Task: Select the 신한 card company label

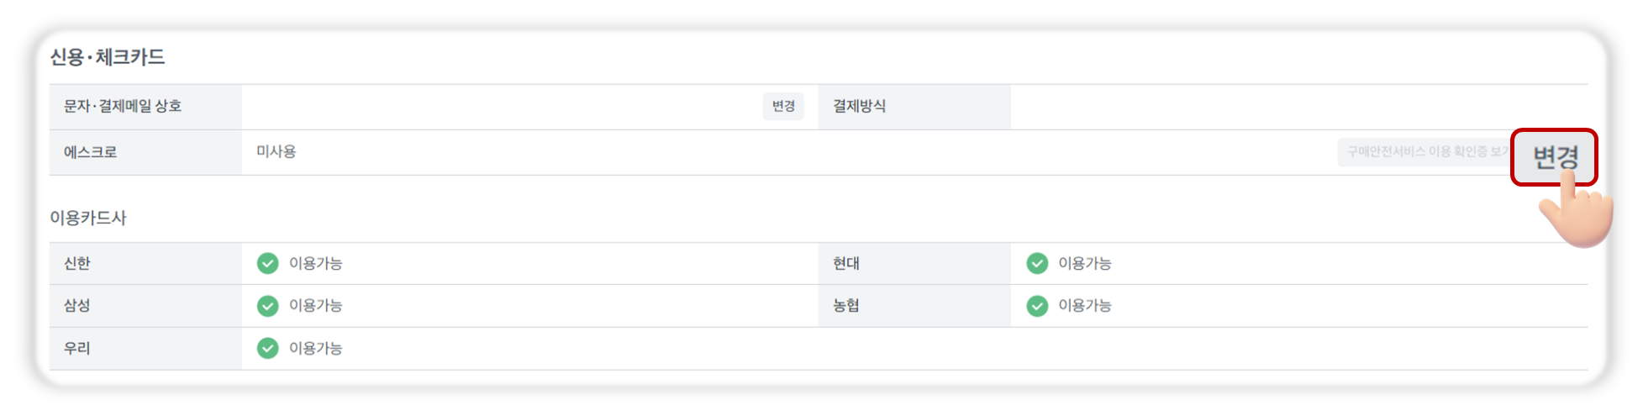Action: click(x=77, y=264)
